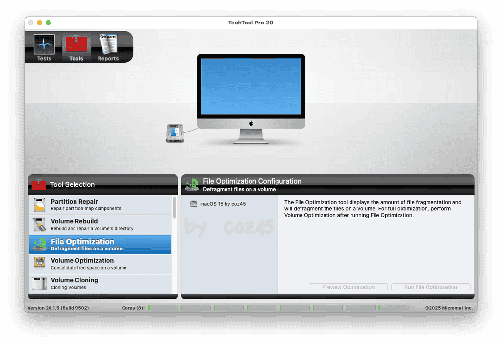The image size is (502, 345).
Task: Click the Version 20.1.5 (Build 9502) text
Action: (x=58, y=308)
